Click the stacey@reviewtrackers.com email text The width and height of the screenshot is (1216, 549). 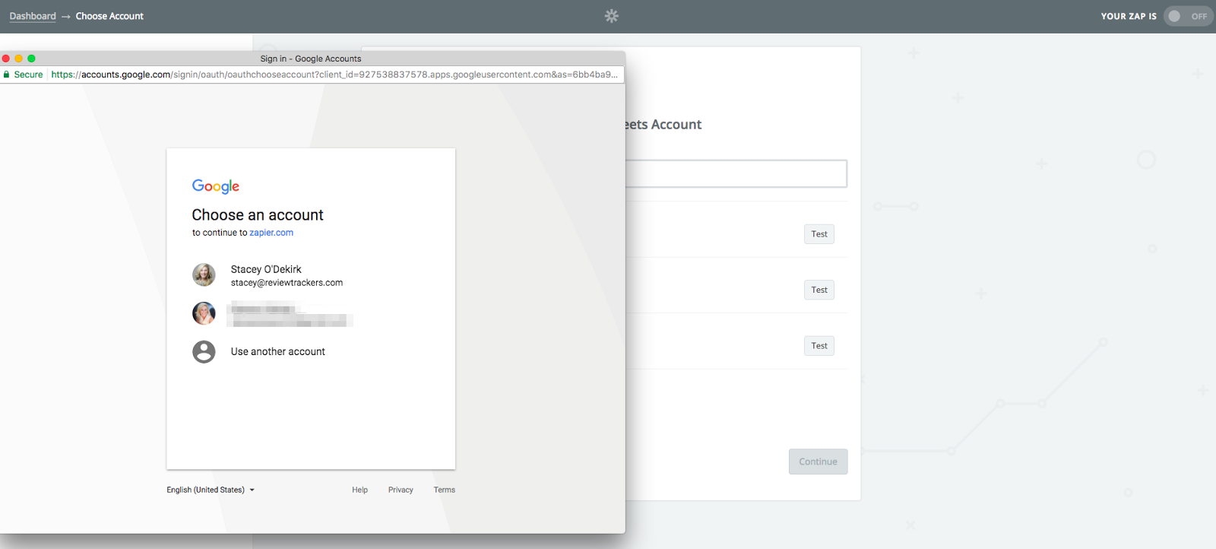(287, 283)
